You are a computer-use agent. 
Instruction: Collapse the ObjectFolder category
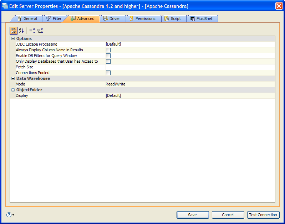(13, 90)
